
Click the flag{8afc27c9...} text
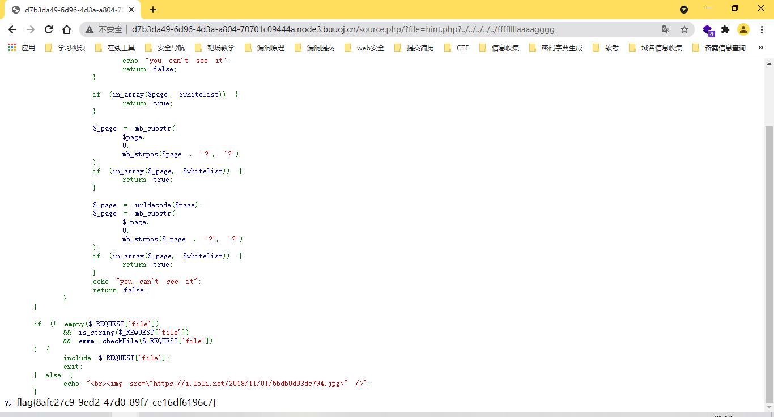coord(116,403)
